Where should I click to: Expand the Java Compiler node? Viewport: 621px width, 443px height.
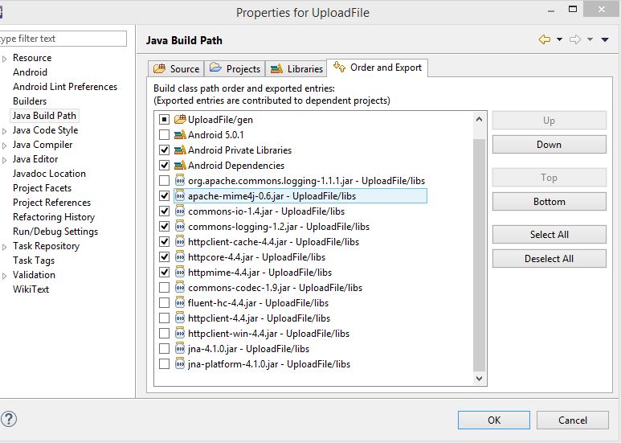4,146
